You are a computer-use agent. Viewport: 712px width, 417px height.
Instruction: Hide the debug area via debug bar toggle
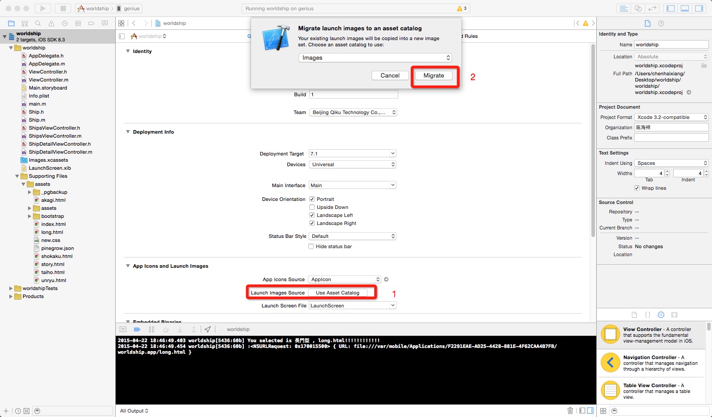[x=123, y=329]
